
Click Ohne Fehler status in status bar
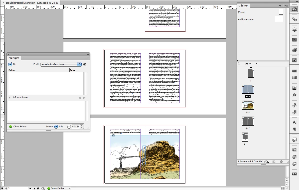coord(57,189)
